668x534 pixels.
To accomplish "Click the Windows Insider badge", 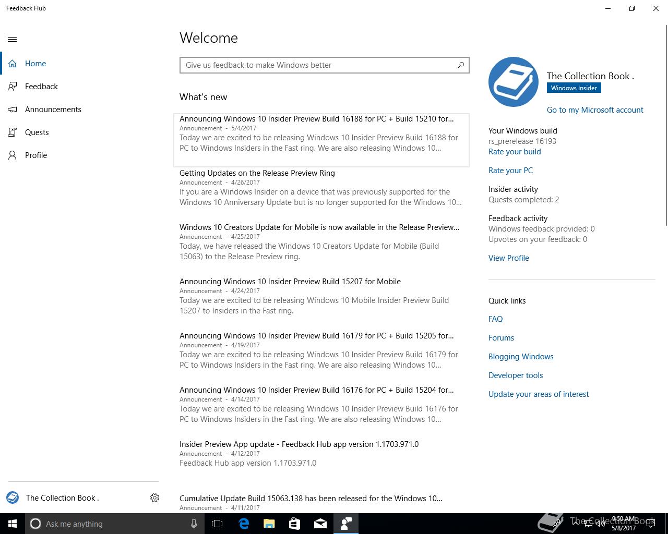I will click(574, 88).
